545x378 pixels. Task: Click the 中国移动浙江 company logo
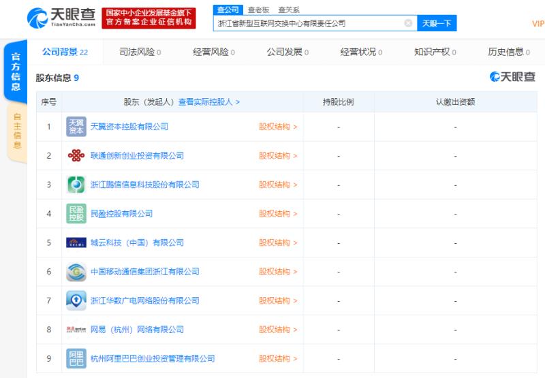point(76,271)
